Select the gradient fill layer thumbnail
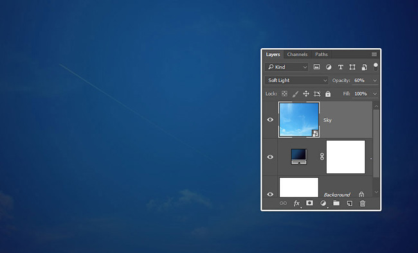This screenshot has width=418, height=253. click(x=299, y=157)
